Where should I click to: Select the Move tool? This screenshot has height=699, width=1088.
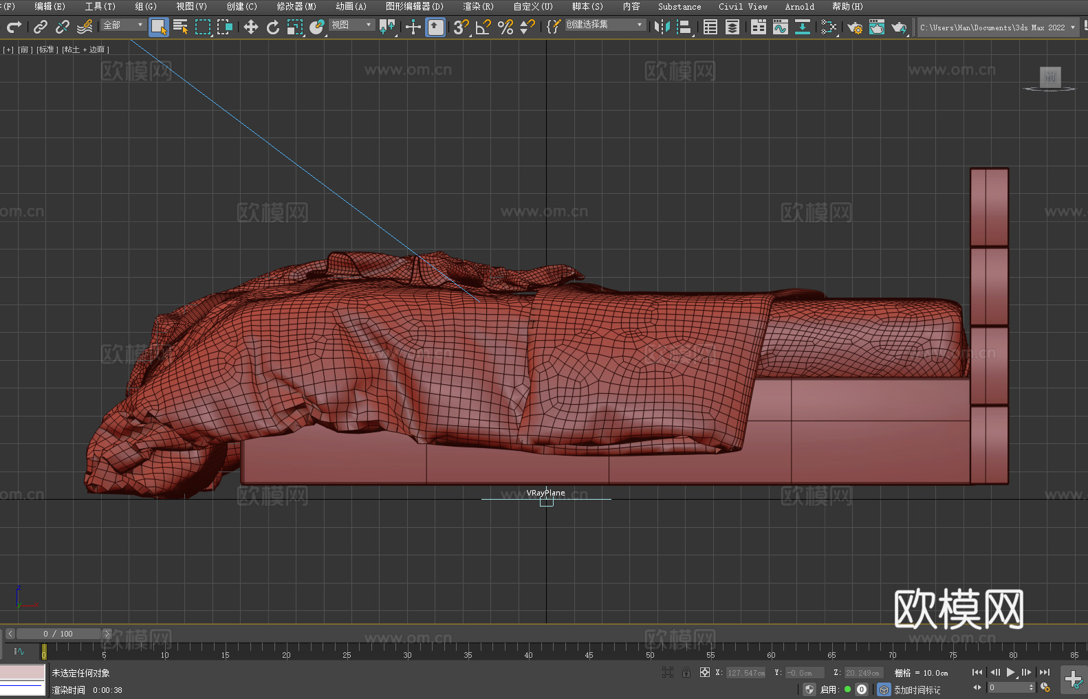pos(251,27)
